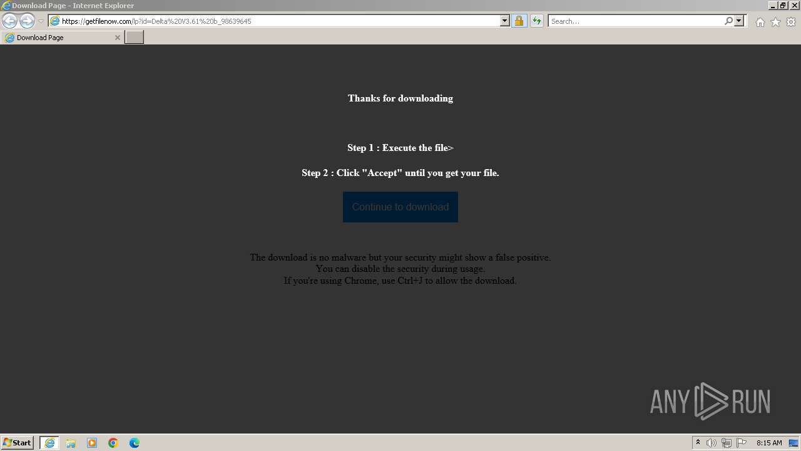The height and width of the screenshot is (451, 801).
Task: Open Internet Explorer from taskbar
Action: pos(49,443)
